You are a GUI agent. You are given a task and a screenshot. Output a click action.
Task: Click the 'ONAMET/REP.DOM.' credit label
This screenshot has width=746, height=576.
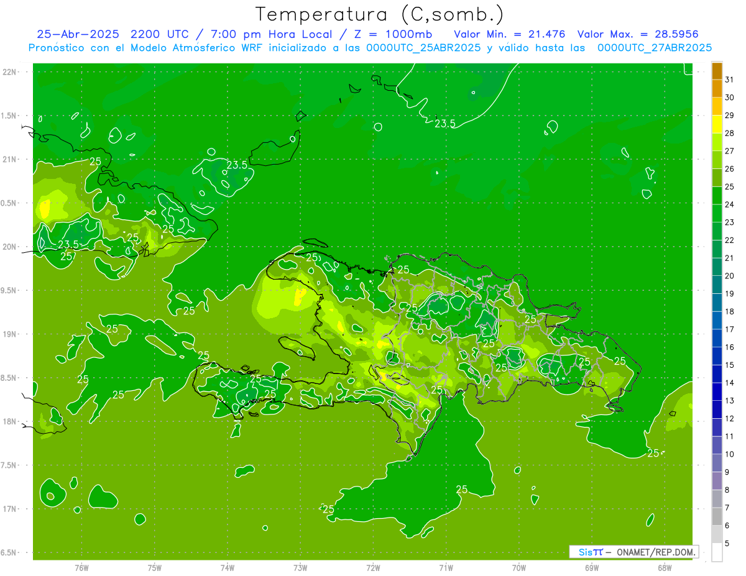[656, 552]
